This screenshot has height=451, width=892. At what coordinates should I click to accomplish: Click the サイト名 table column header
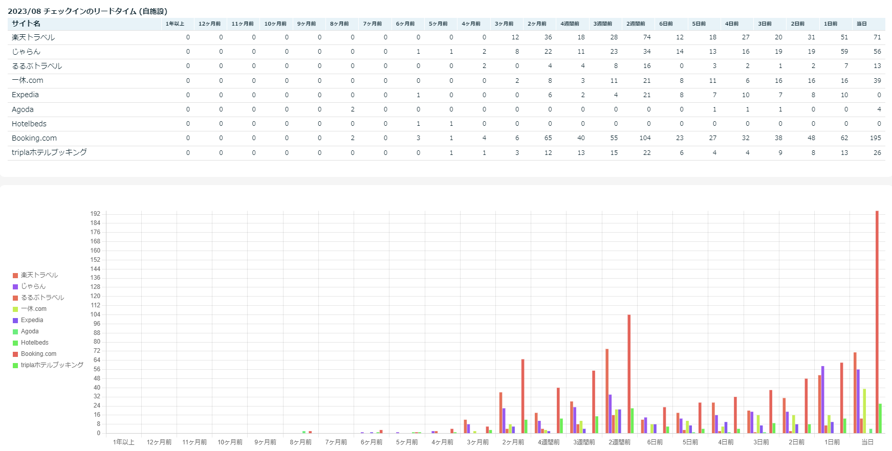(26, 24)
